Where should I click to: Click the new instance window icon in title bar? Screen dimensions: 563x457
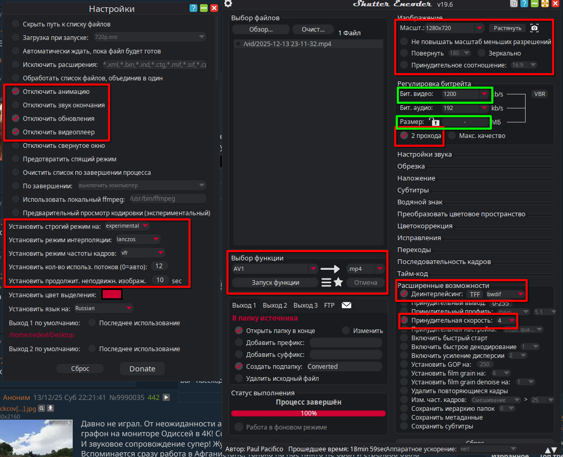[x=514, y=4]
